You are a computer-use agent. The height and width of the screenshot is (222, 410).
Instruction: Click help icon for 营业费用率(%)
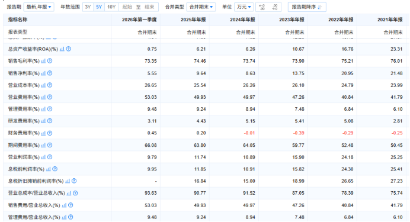tap(50, 97)
